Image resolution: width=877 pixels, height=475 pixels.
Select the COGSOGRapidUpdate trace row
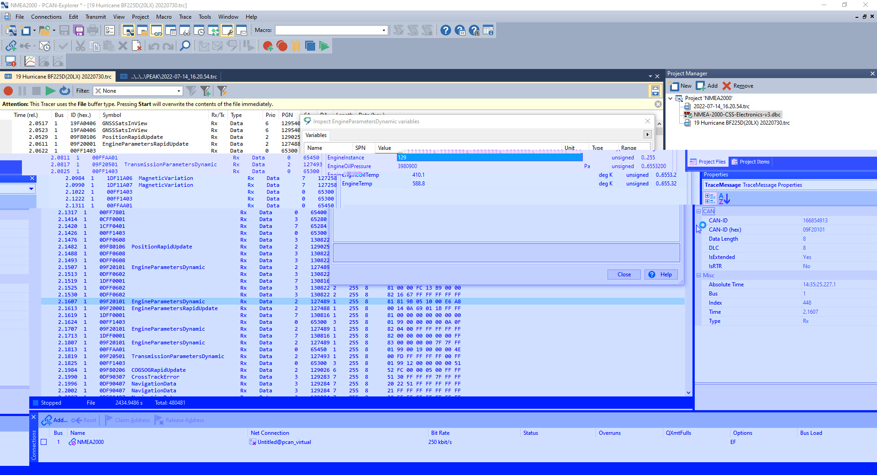(363, 370)
